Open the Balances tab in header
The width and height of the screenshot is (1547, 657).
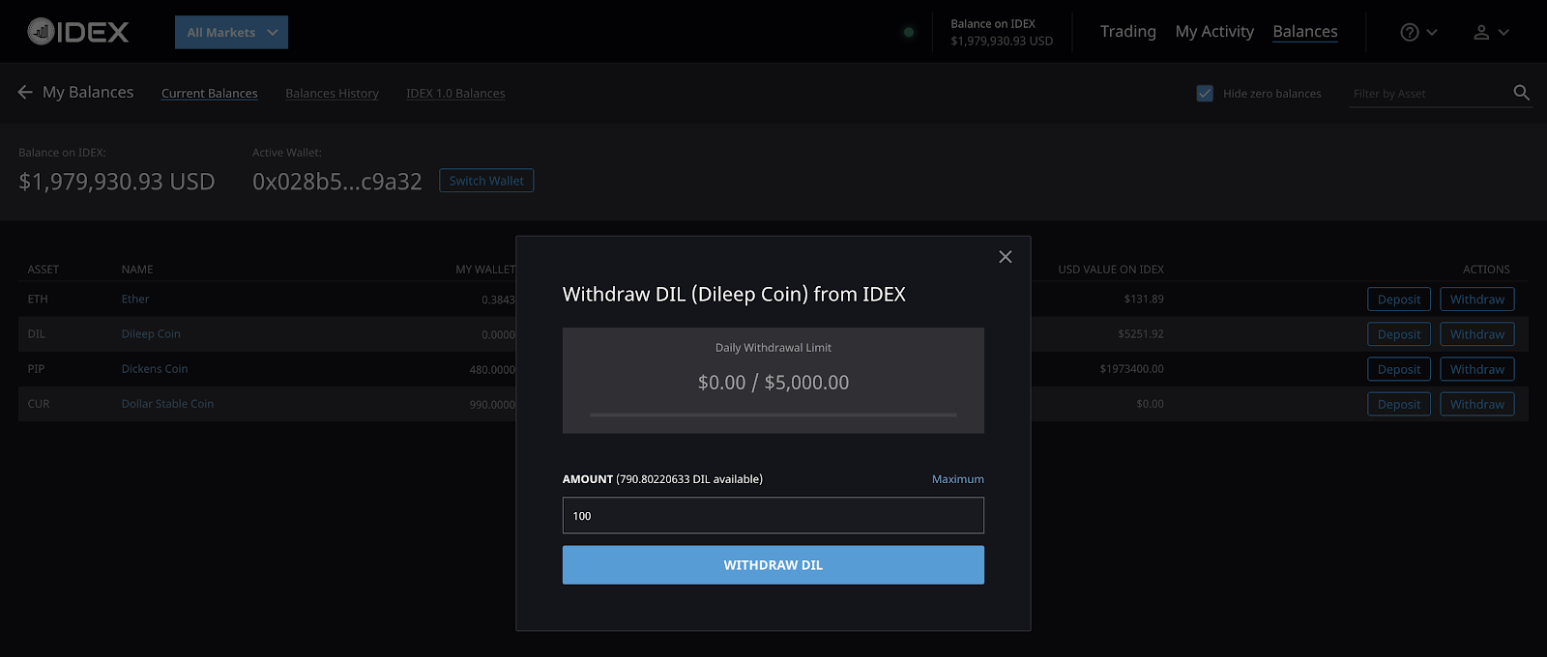pos(1305,32)
